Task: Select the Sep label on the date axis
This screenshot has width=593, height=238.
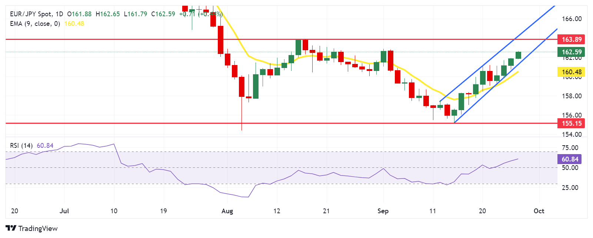Action: (x=383, y=211)
